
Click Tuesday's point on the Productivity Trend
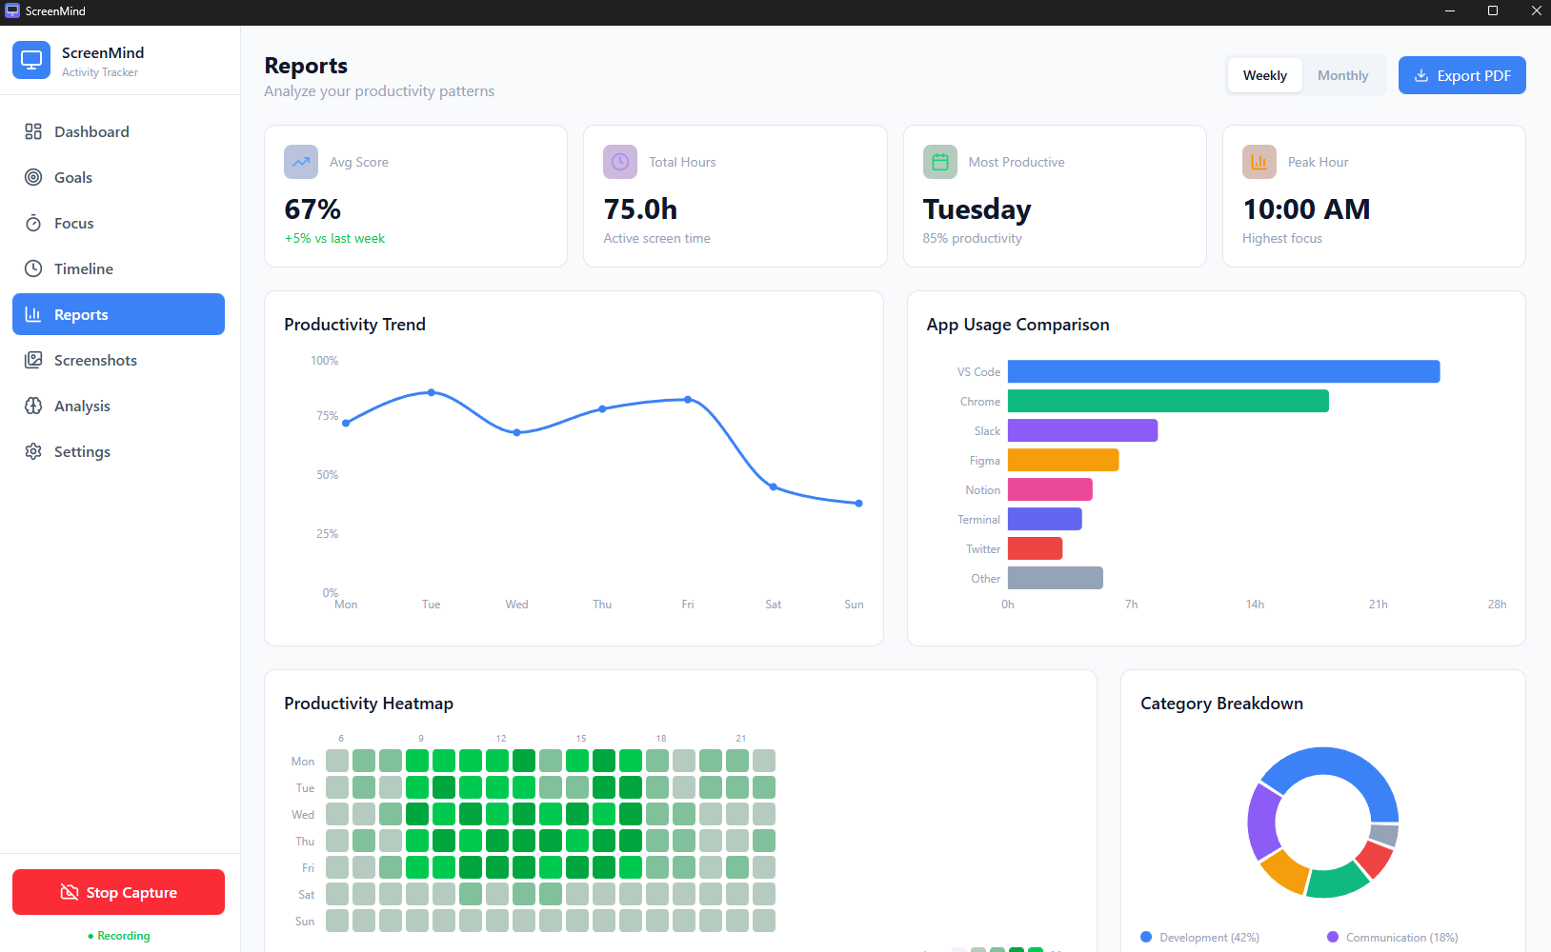[432, 390]
